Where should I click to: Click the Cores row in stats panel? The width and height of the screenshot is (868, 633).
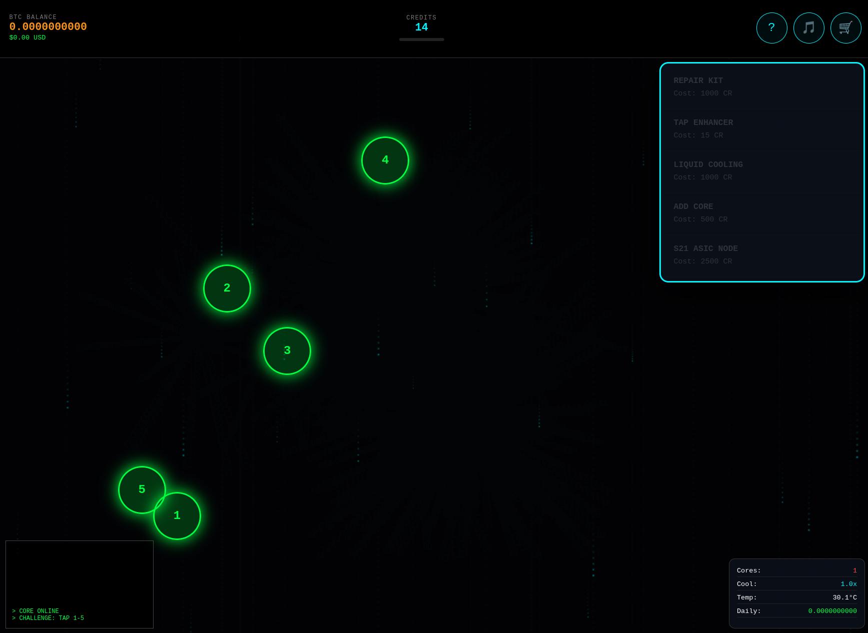(x=796, y=570)
